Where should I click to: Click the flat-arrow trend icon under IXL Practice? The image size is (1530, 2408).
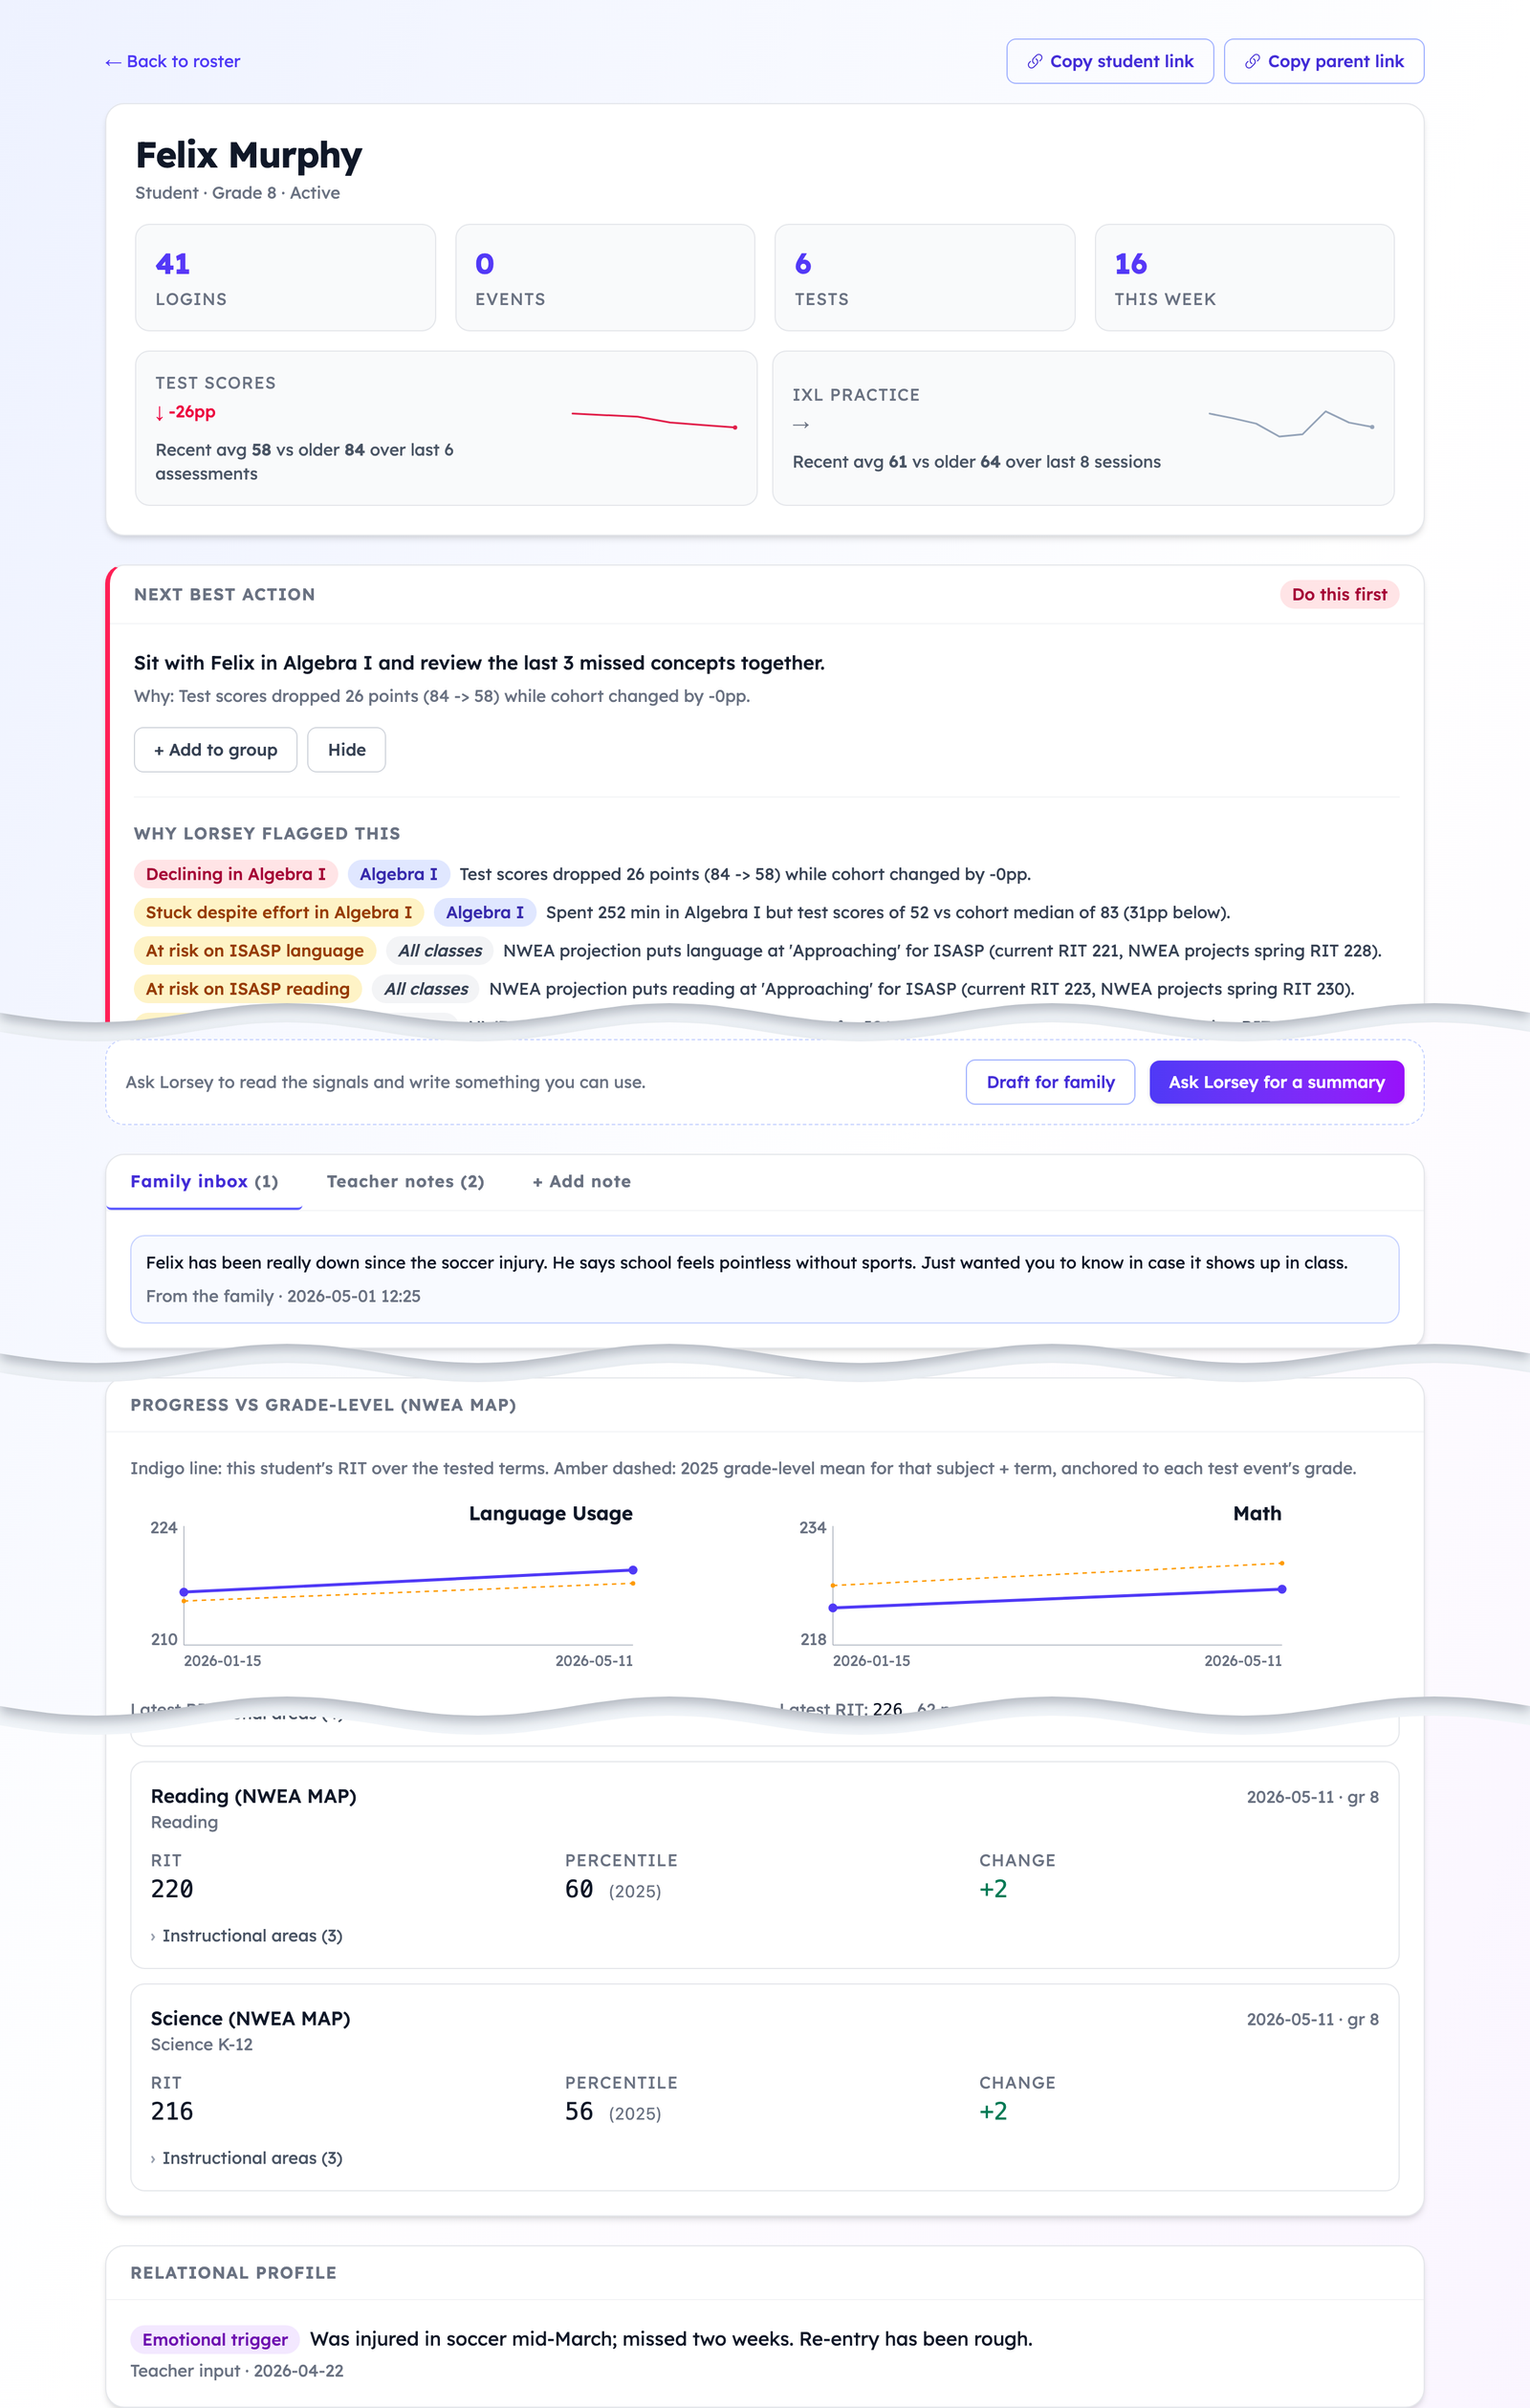tap(800, 425)
